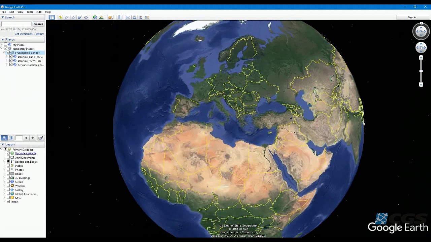
Task: Click the Sign in button
Action: click(x=412, y=17)
